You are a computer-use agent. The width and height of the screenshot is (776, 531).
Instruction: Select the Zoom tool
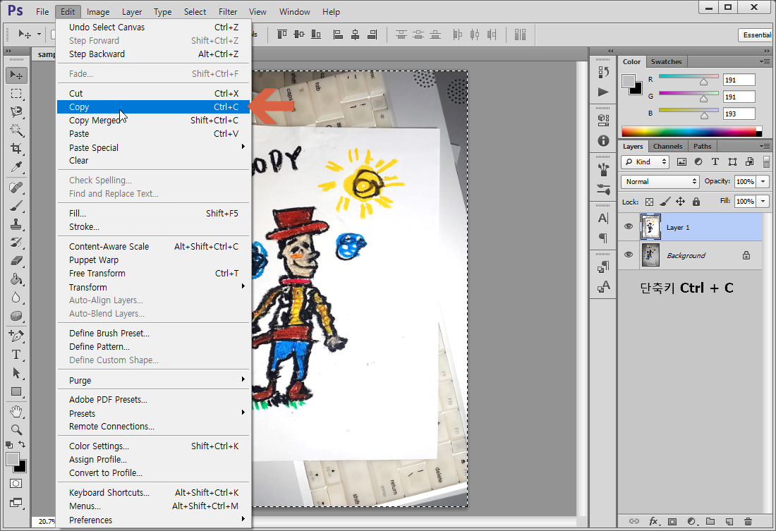tap(16, 429)
